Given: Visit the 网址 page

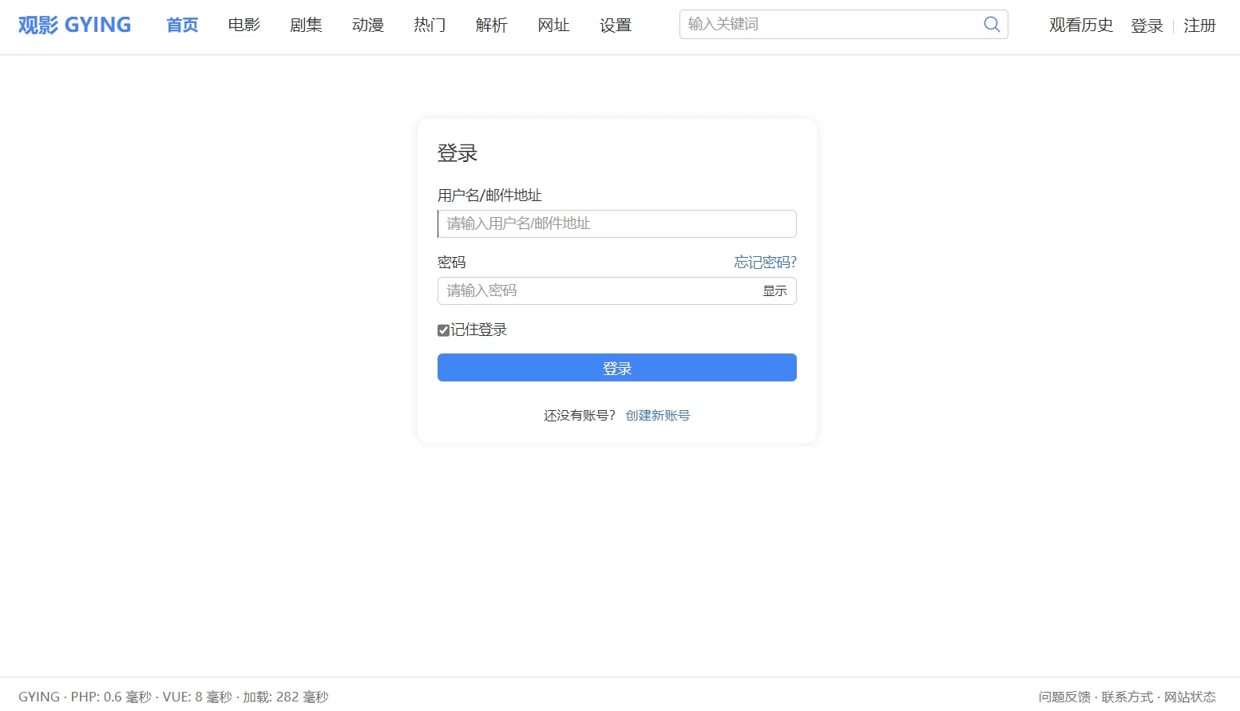Looking at the screenshot, I should [553, 25].
